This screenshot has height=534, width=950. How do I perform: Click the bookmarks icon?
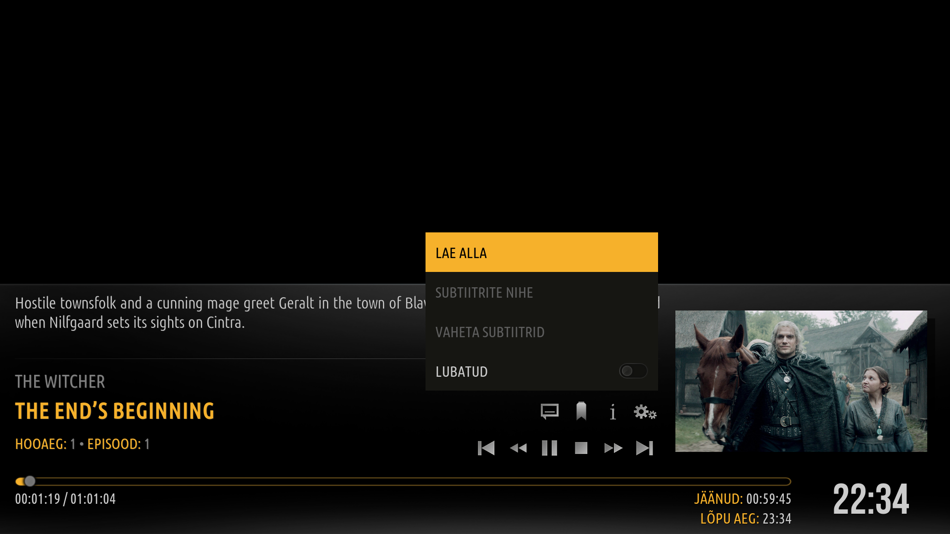[x=581, y=411]
